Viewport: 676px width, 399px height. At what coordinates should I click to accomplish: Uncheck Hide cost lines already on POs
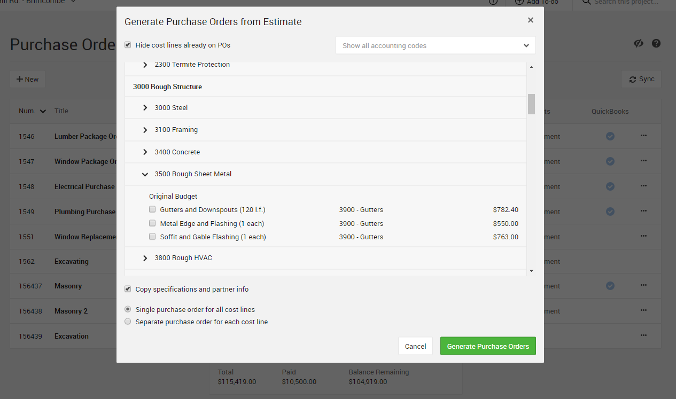click(x=128, y=45)
